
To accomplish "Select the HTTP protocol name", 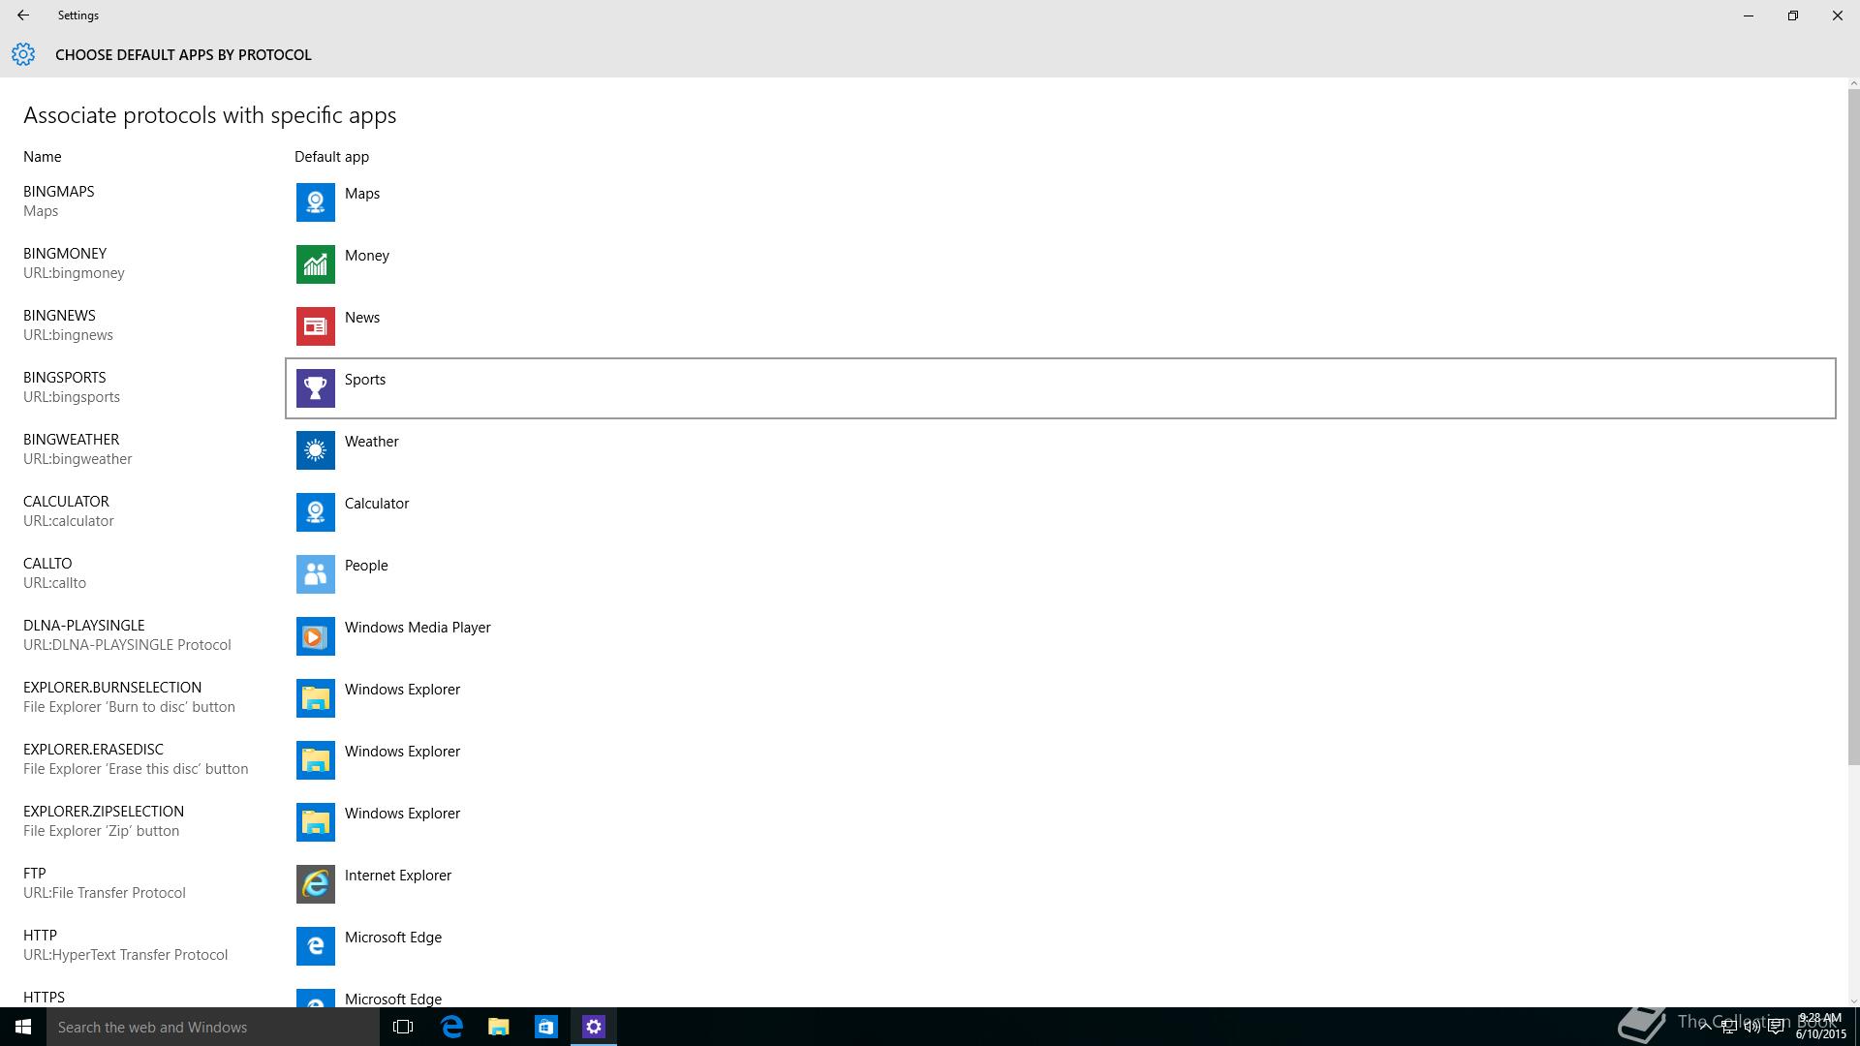I will (x=40, y=936).
